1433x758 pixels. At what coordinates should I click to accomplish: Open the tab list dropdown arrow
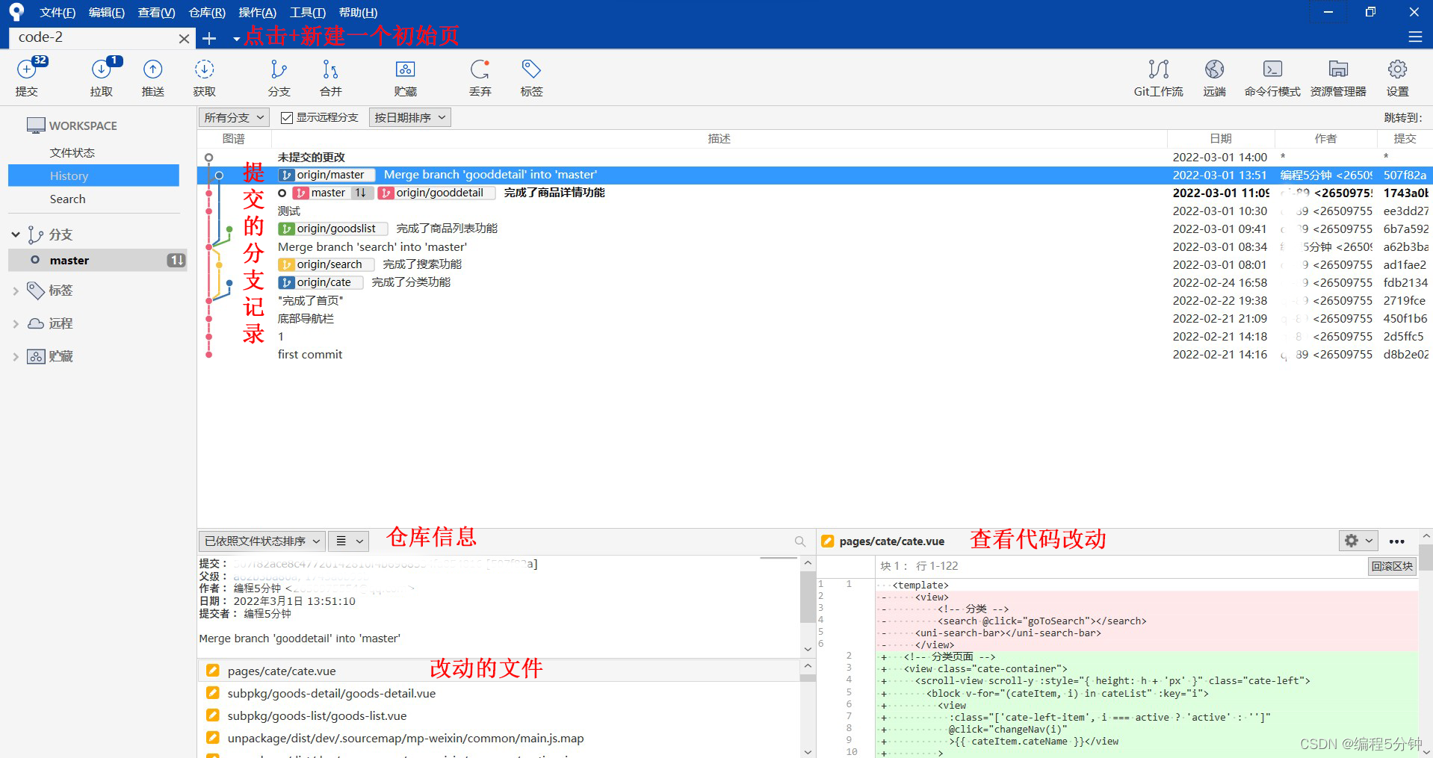[x=236, y=39]
